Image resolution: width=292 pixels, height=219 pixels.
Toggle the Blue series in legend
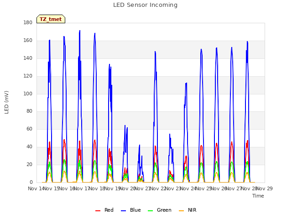(x=131, y=210)
